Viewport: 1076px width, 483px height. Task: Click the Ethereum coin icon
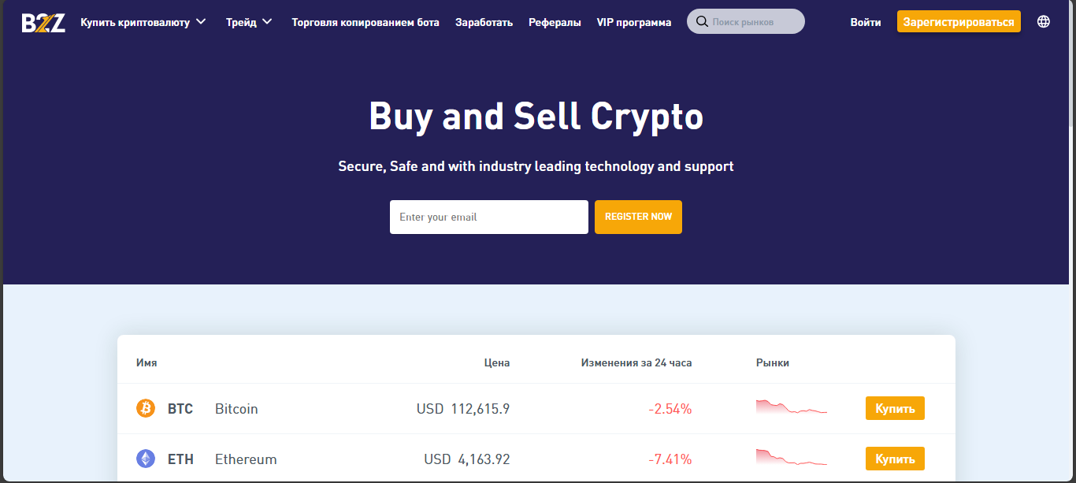(146, 459)
